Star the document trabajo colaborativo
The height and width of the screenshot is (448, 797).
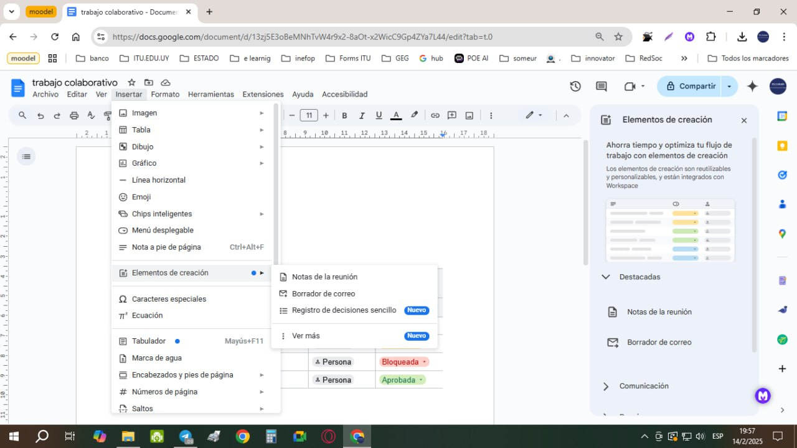point(131,82)
